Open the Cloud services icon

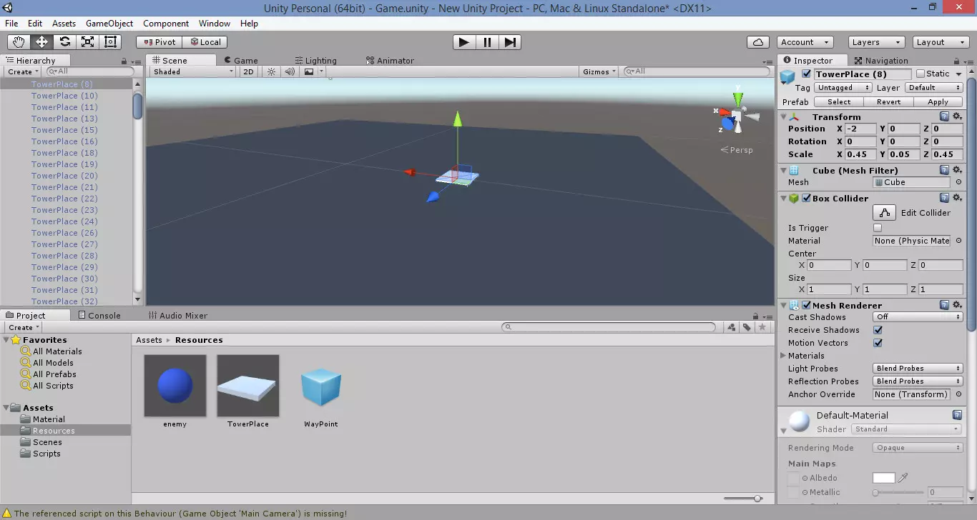757,42
